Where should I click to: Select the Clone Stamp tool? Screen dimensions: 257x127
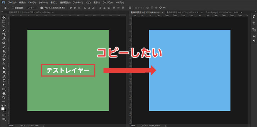pos(4,51)
